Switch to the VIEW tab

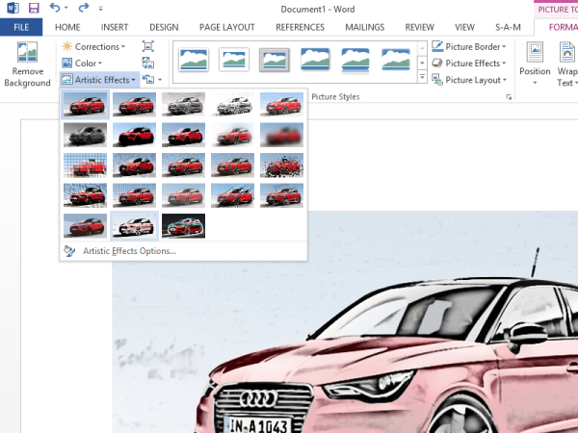464,27
